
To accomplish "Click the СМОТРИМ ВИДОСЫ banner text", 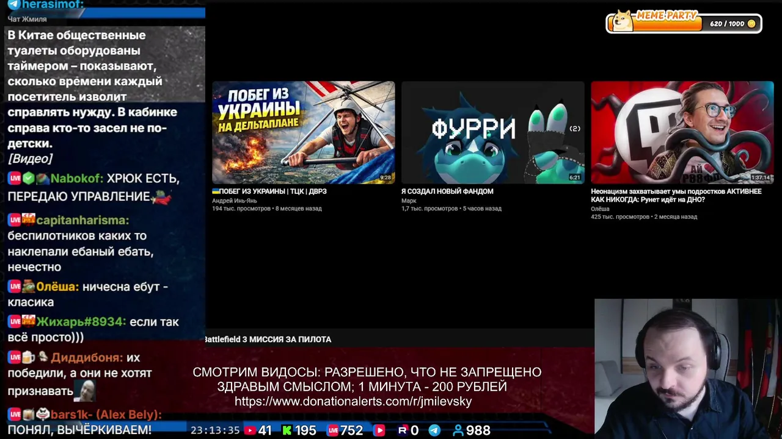I will (x=367, y=379).
